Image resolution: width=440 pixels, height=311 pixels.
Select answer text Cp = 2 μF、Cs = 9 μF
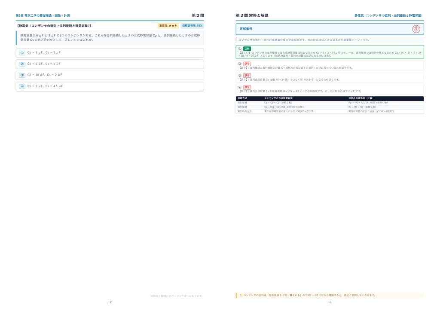44,64
